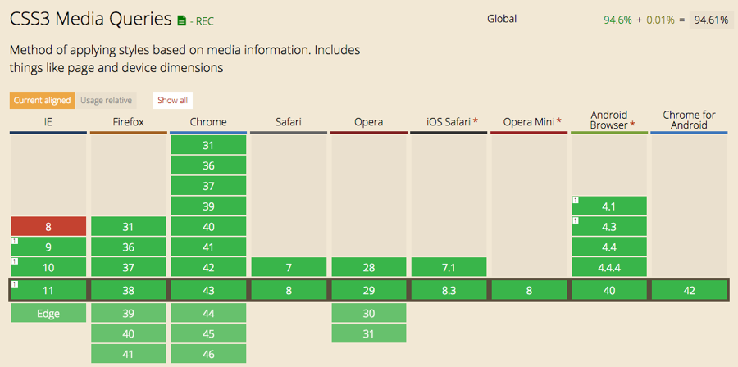The width and height of the screenshot is (738, 367).
Task: Select the Opera 31 version cell
Action: (x=369, y=333)
